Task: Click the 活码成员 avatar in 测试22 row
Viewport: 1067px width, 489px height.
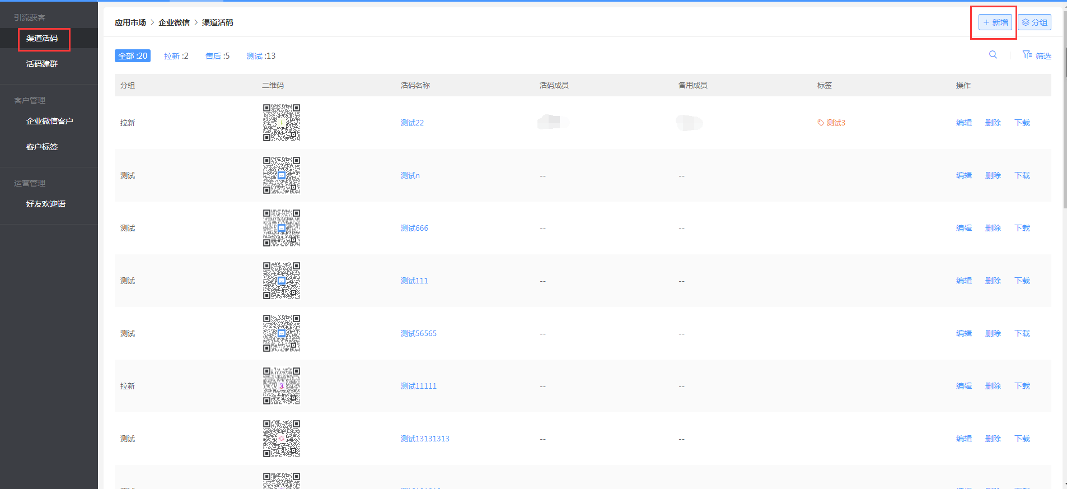Action: tap(553, 122)
